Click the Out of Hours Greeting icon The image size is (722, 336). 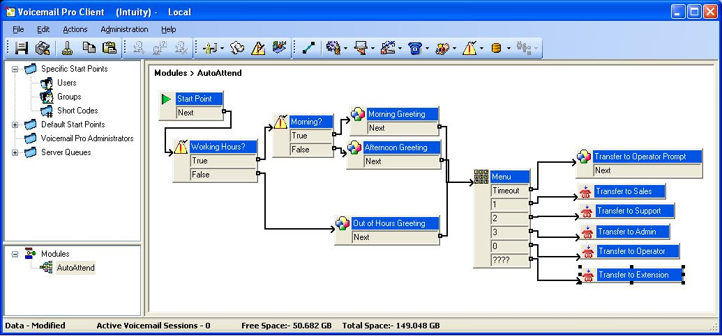pos(343,223)
